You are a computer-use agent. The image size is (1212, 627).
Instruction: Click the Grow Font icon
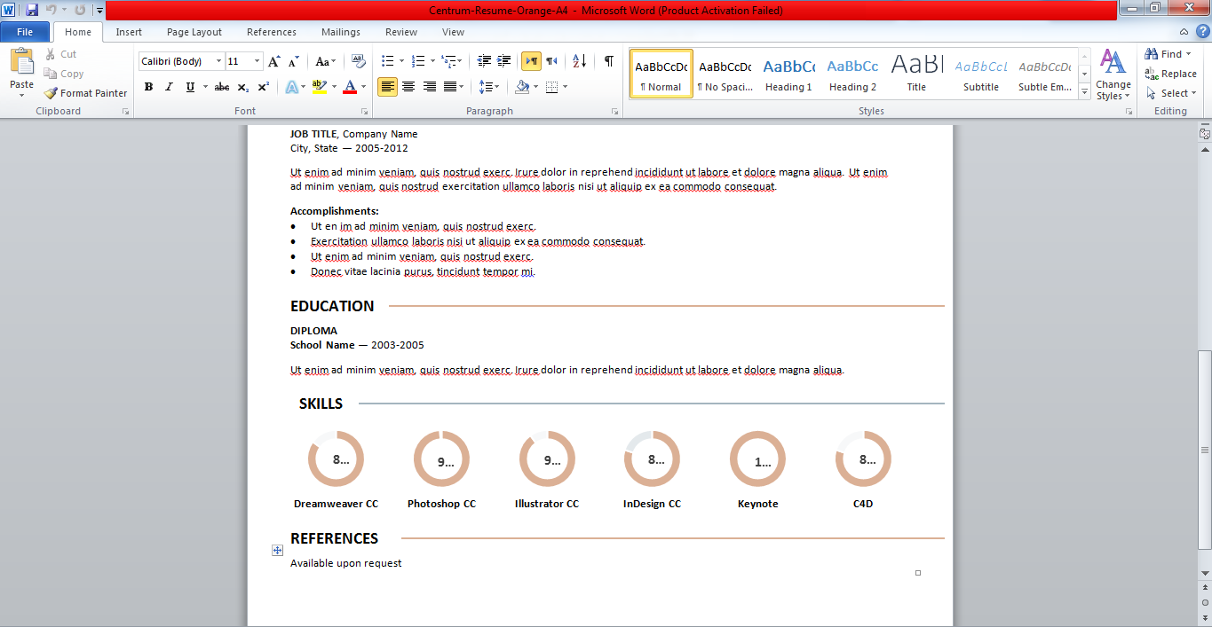point(274,61)
